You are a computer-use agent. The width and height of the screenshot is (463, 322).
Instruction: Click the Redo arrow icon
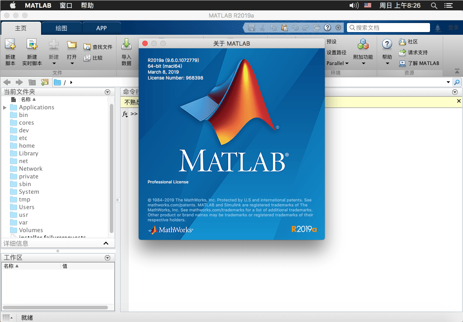tap(306, 28)
